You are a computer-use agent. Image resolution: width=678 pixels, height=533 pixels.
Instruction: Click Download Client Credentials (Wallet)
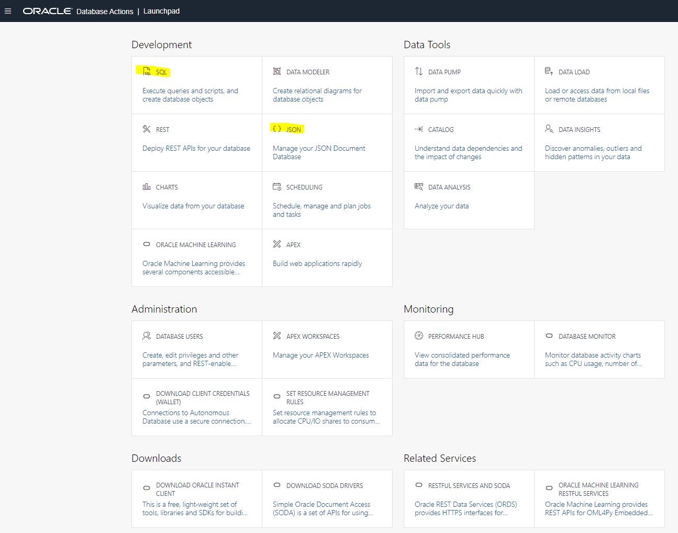196,407
